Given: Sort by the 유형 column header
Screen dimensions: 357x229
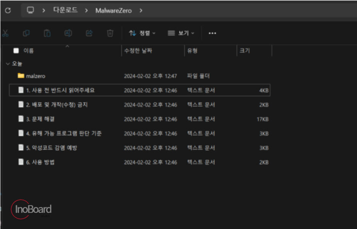Looking at the screenshot, I should 192,51.
